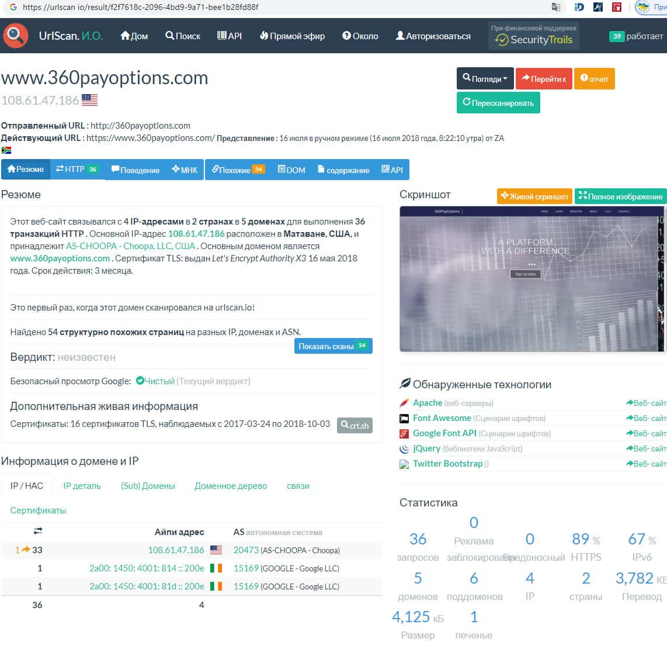This screenshot has height=645, width=667.
Task: Click Показать сканы 54 button
Action: 333,346
